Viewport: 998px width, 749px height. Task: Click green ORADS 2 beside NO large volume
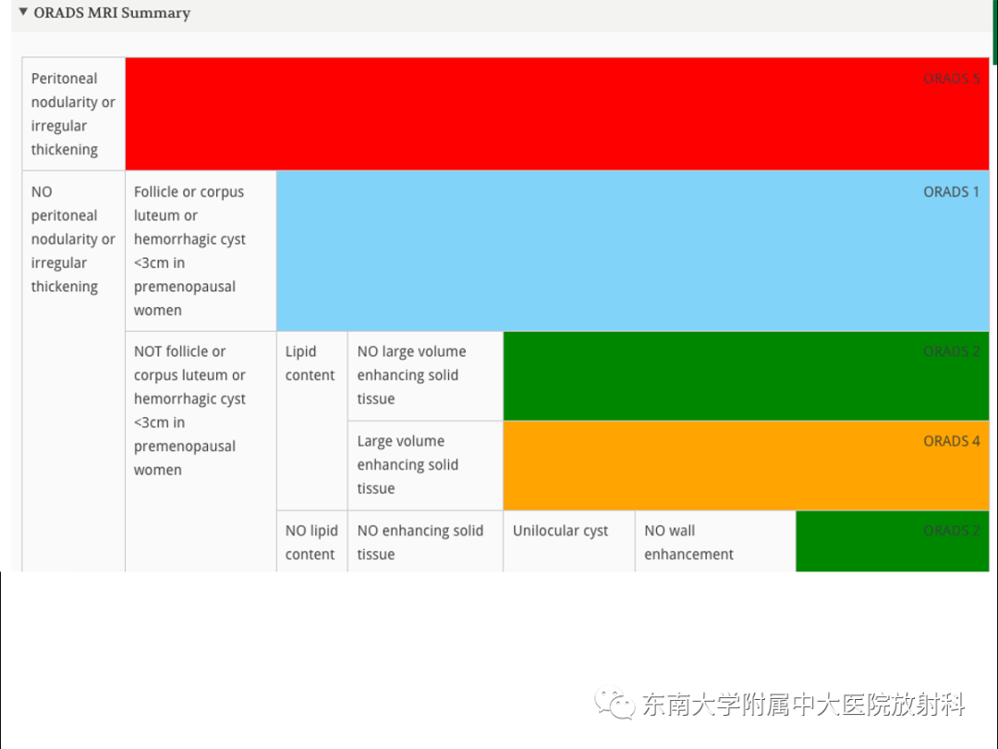click(746, 375)
